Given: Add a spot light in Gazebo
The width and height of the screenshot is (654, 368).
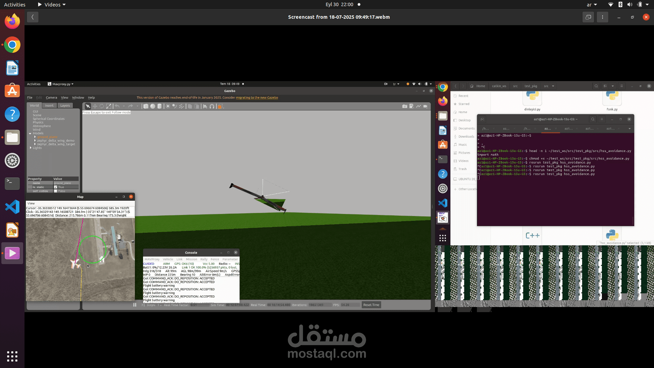Looking at the screenshot, I should tap(174, 106).
